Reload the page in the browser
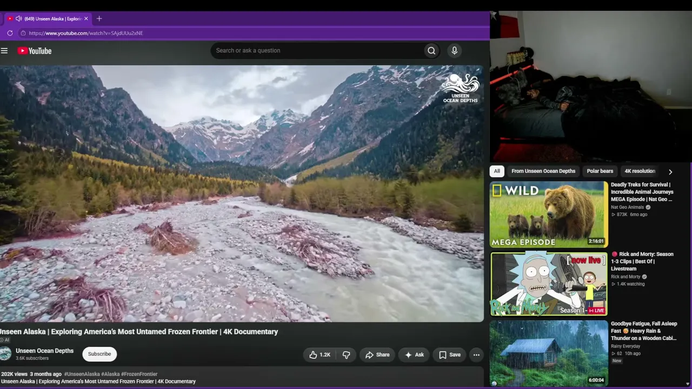The image size is (692, 389). [x=10, y=33]
